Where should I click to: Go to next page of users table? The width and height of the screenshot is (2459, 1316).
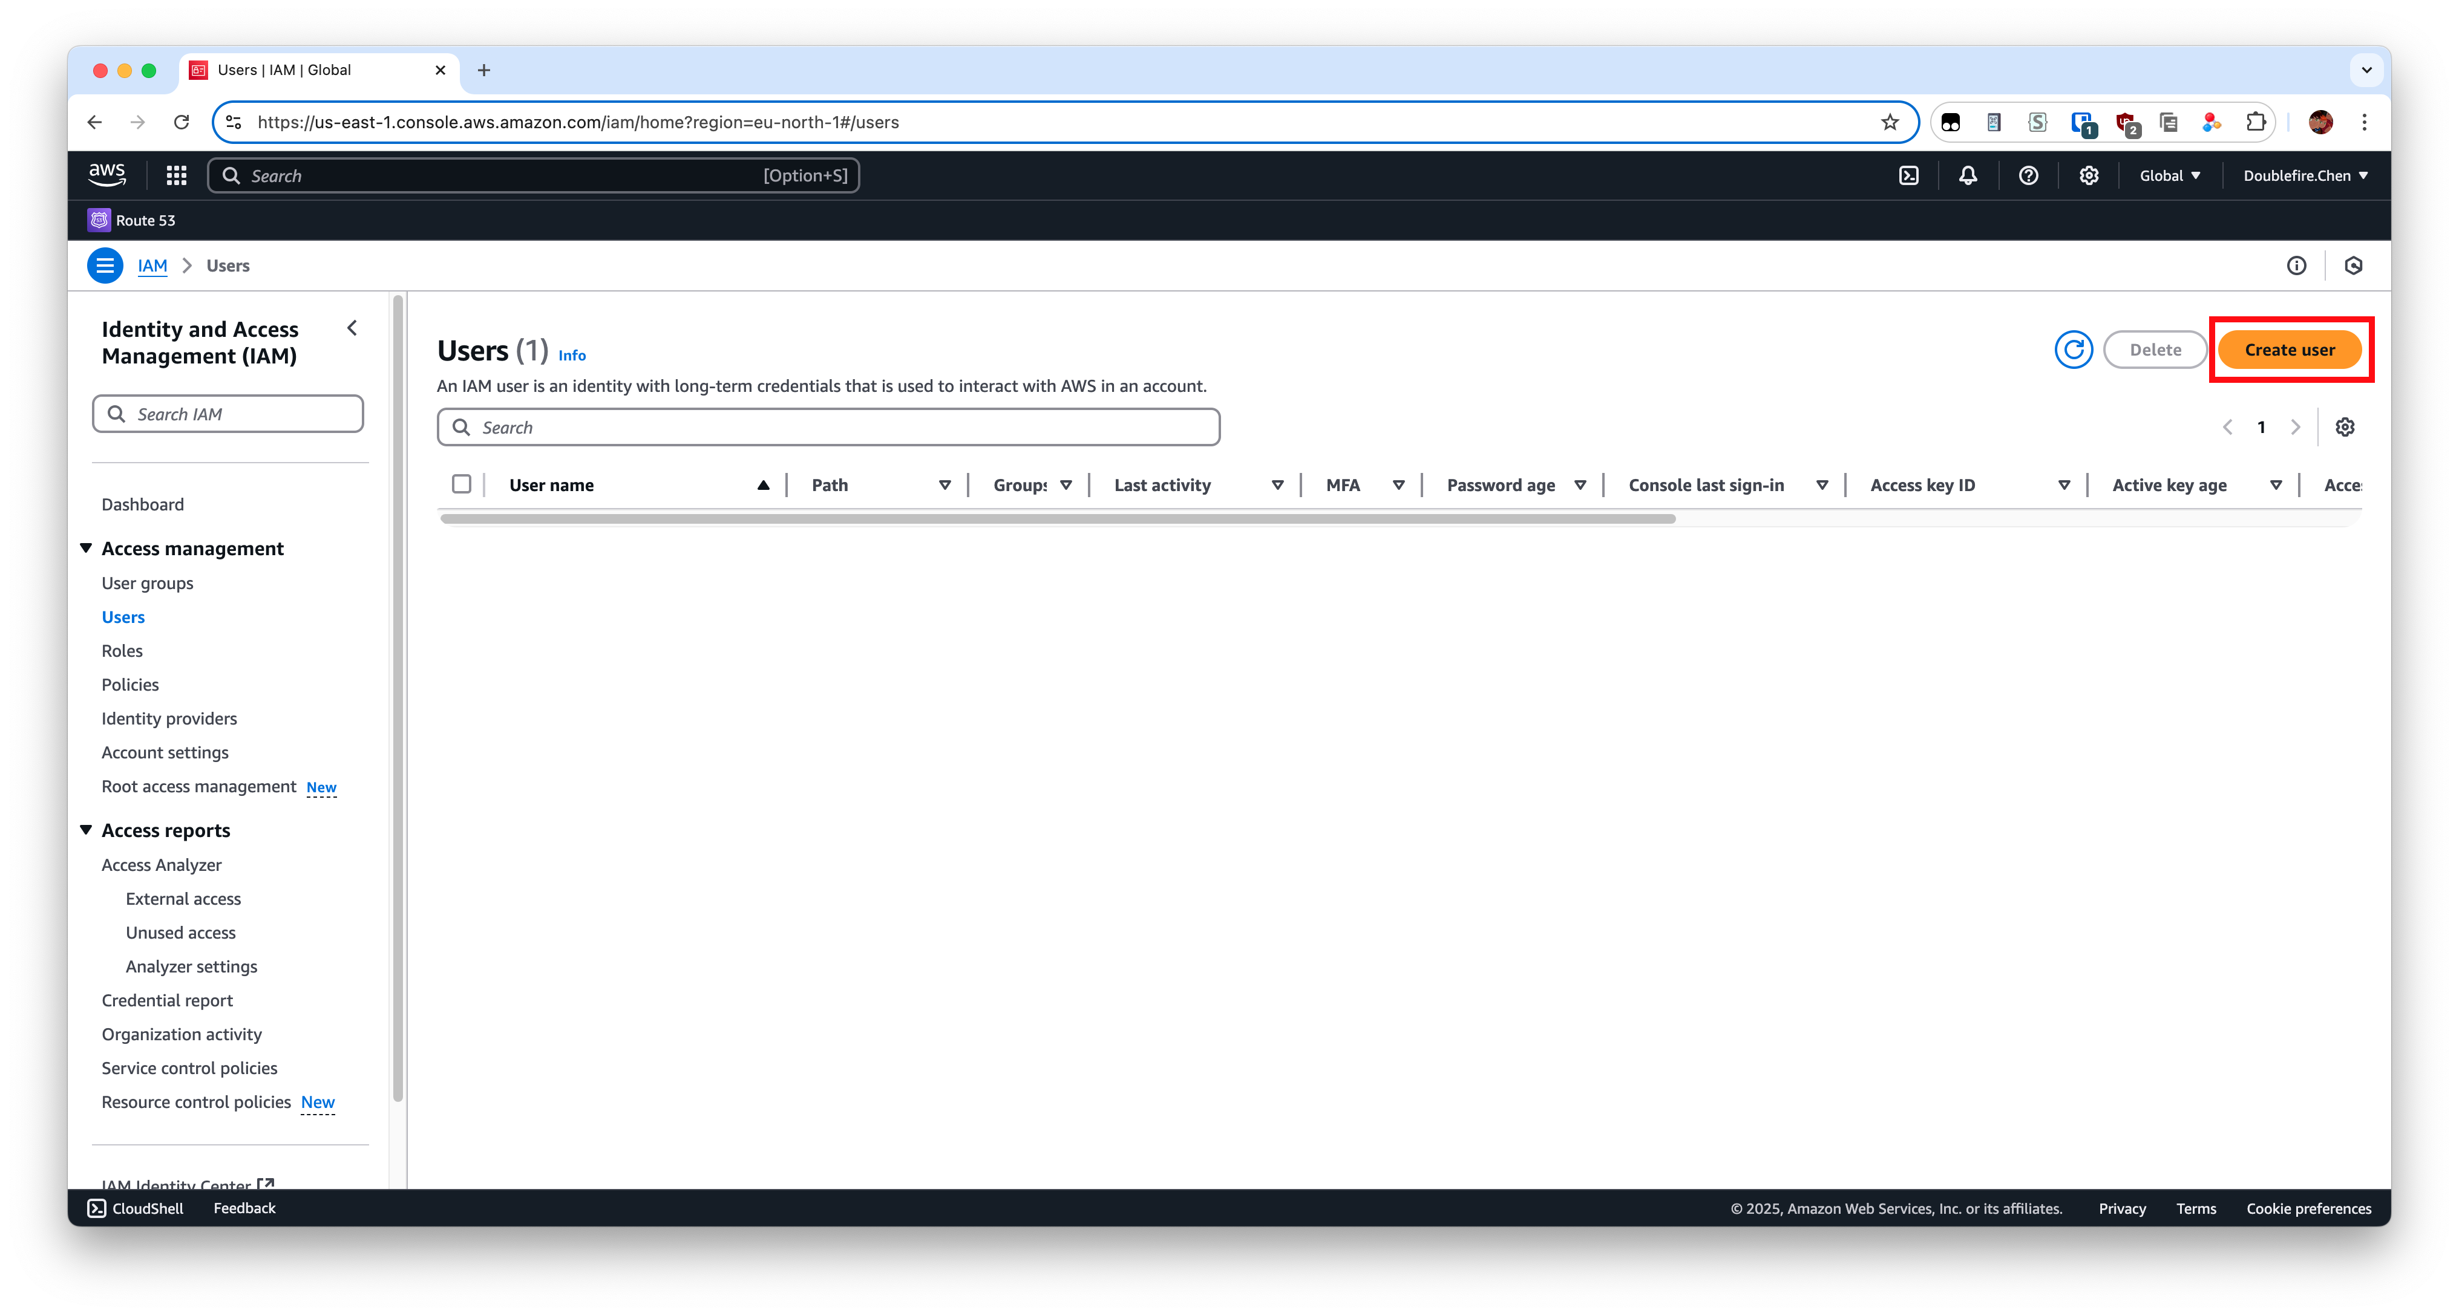pyautogui.click(x=2295, y=428)
